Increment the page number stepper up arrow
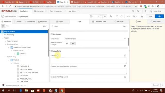 [x=101, y=16]
